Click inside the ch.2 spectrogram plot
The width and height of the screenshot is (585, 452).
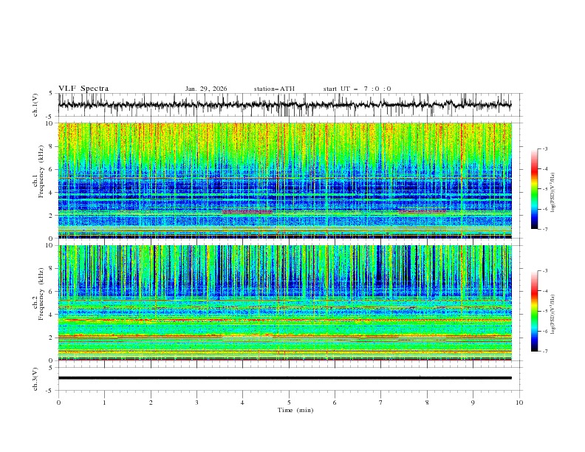[x=284, y=303]
